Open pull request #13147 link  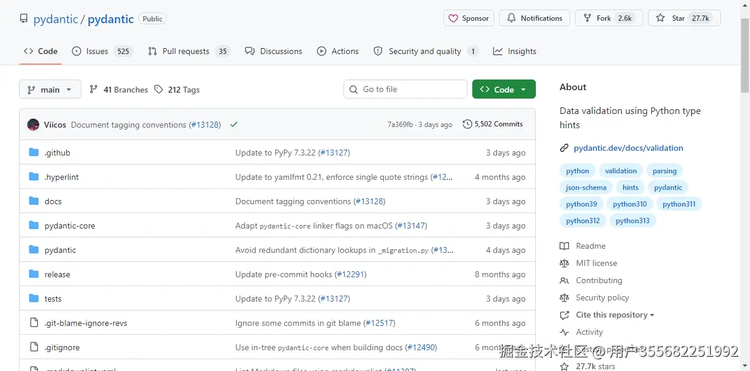pos(411,226)
